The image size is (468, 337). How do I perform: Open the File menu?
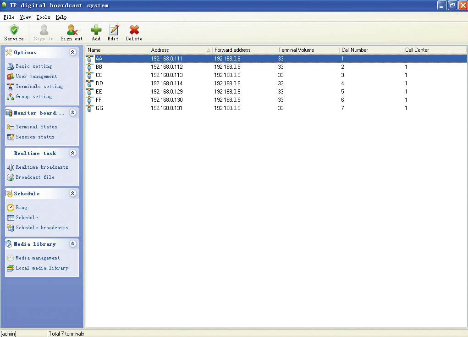pos(9,17)
